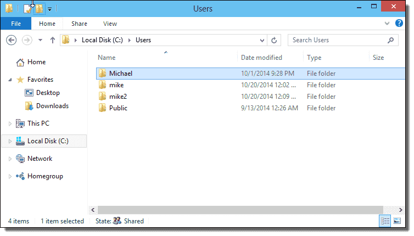Open Customize Quick Access Toolbar dropdown
The height and width of the screenshot is (236, 414).
coord(49,9)
